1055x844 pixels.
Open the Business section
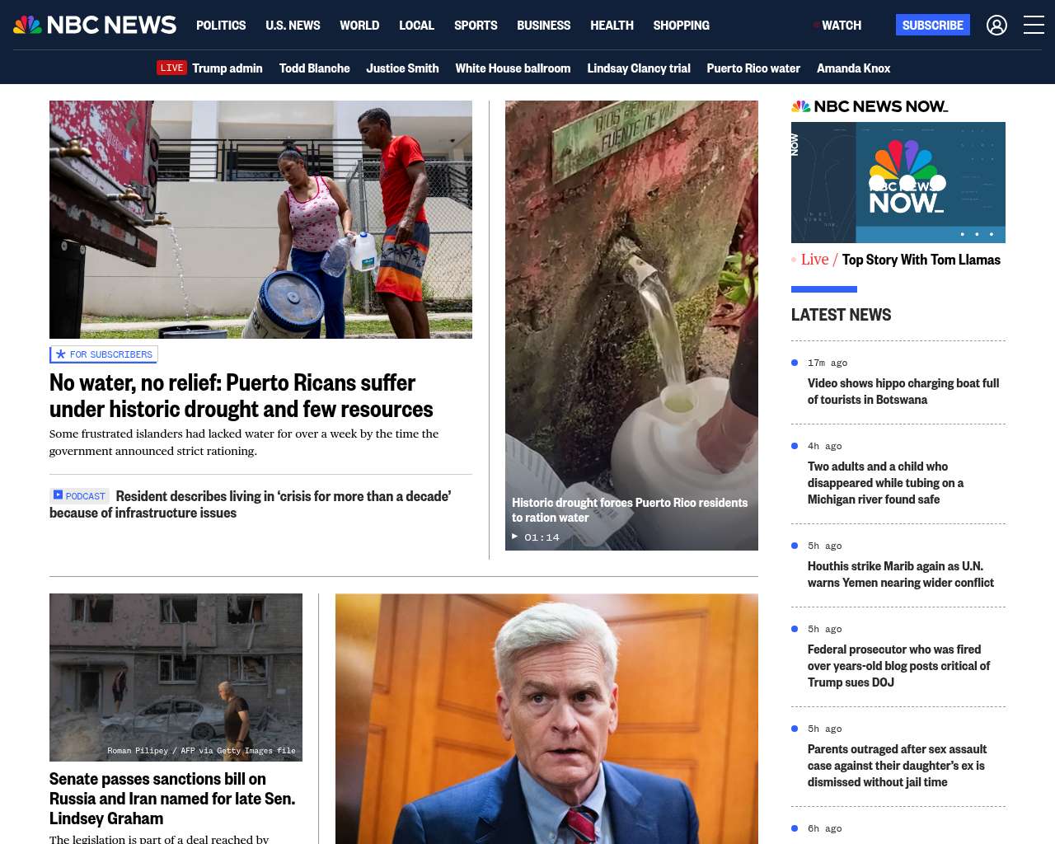point(543,26)
